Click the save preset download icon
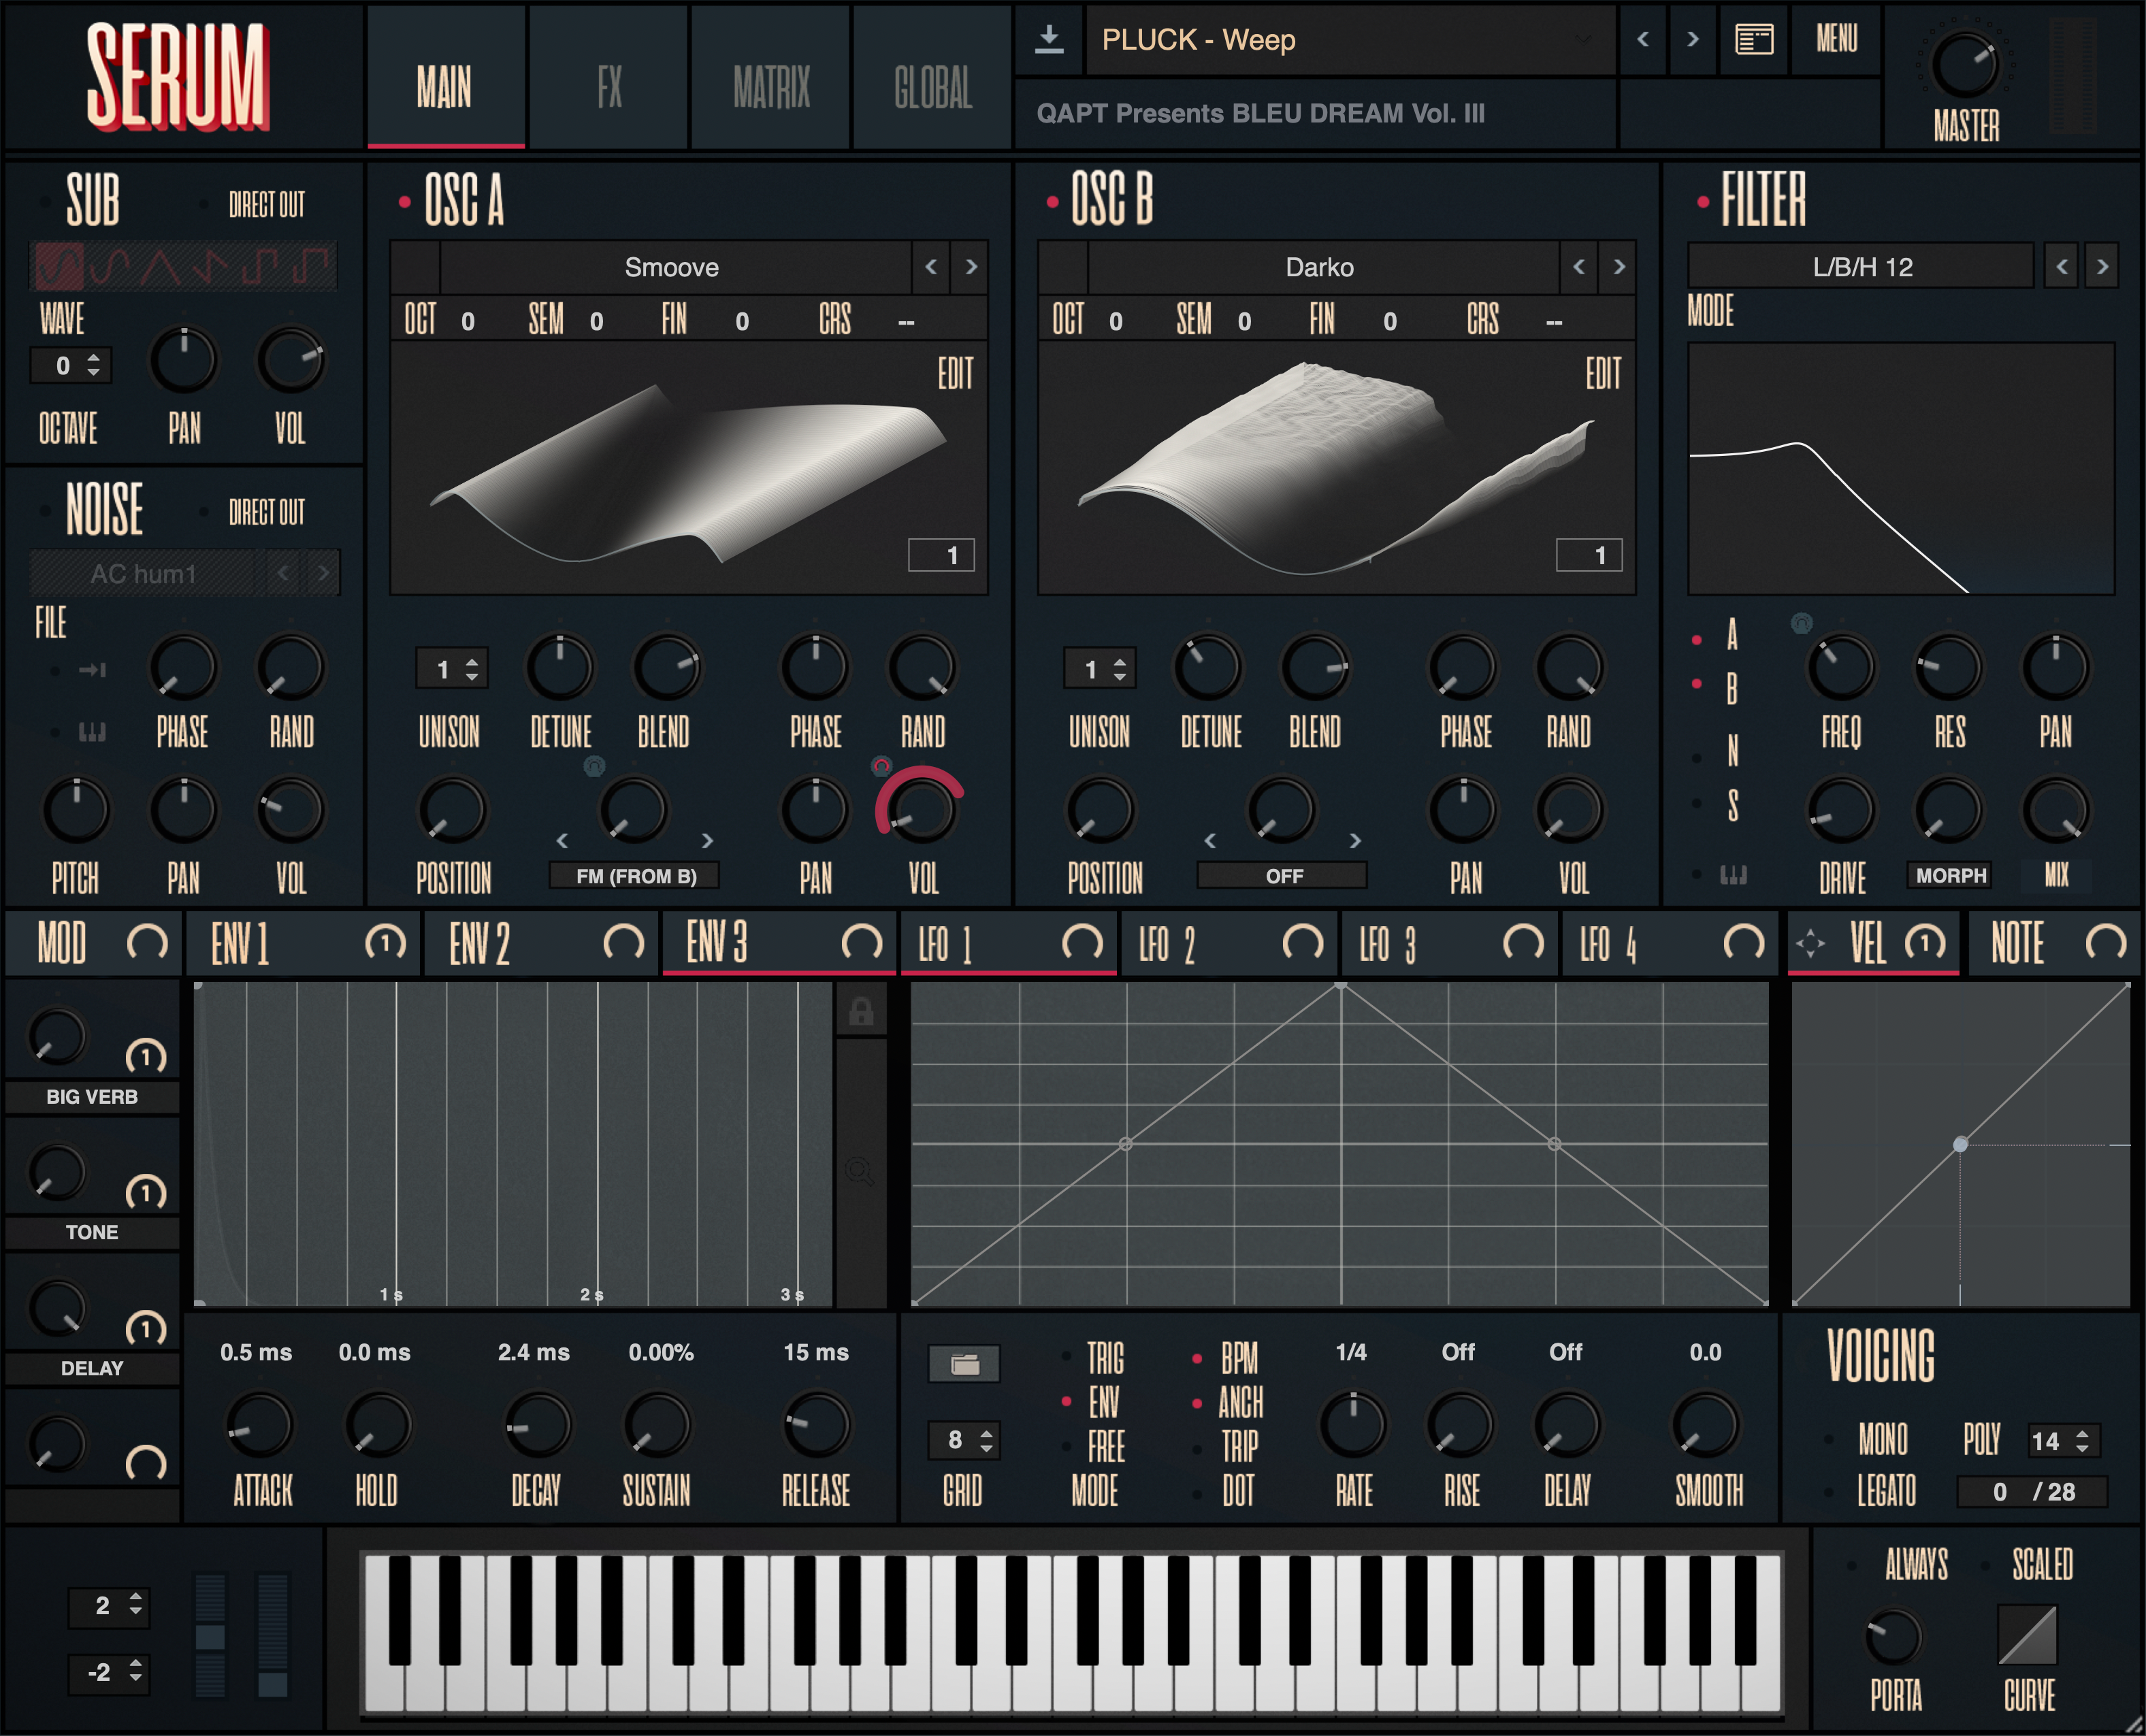This screenshot has height=1736, width=2146. [1048, 40]
